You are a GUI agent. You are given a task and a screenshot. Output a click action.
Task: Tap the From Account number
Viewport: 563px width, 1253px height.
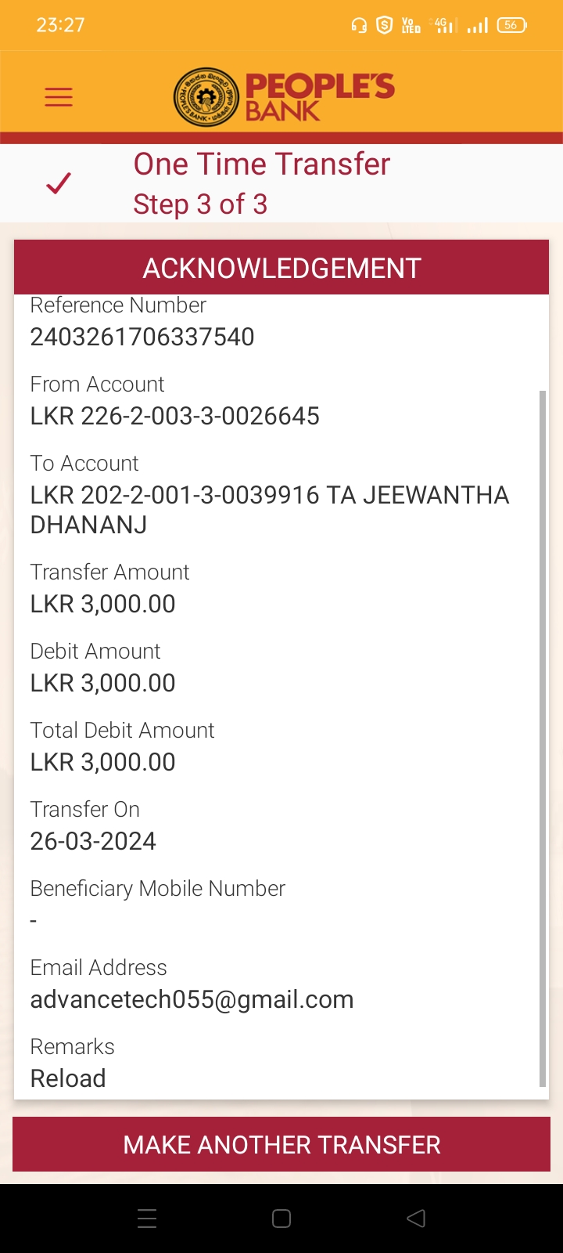[174, 416]
